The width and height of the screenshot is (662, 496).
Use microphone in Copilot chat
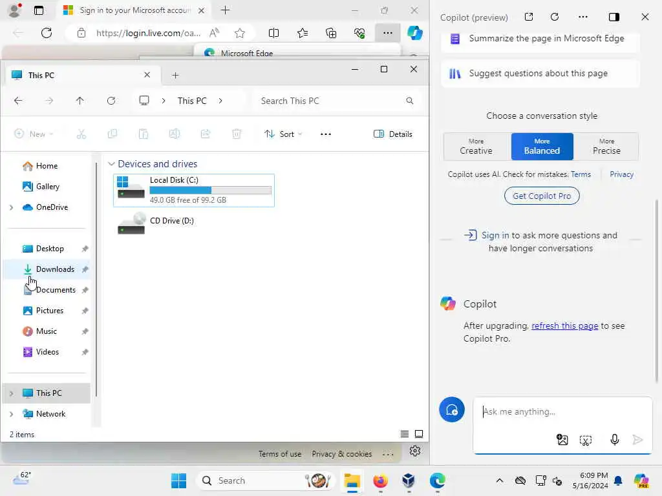615,440
